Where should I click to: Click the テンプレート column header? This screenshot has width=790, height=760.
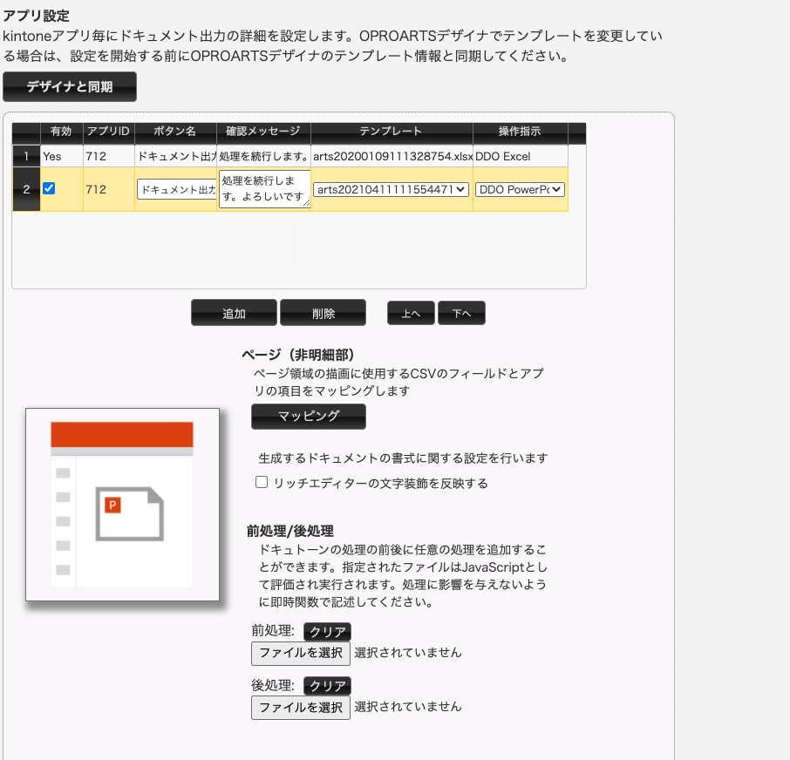(x=392, y=132)
